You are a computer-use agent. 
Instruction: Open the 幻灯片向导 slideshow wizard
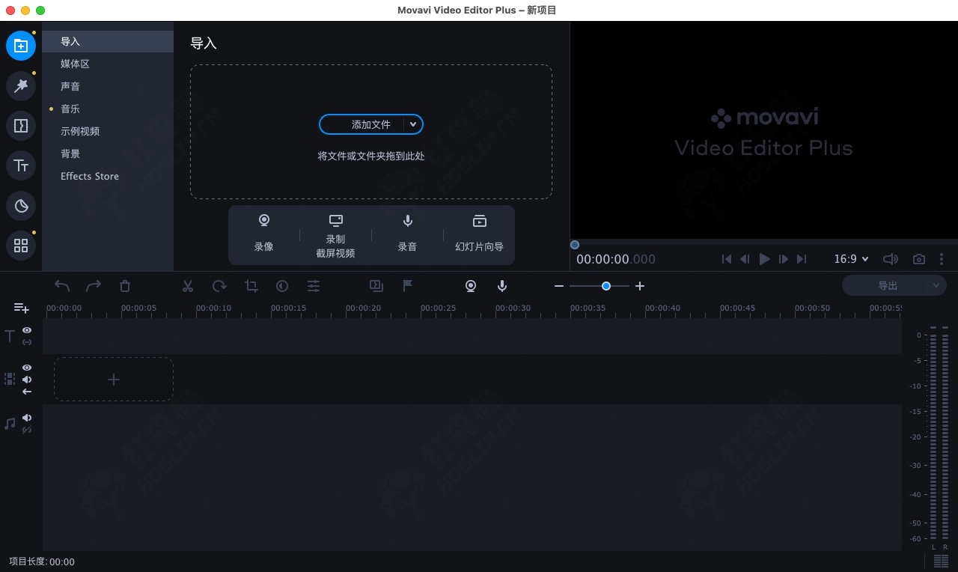[479, 234]
